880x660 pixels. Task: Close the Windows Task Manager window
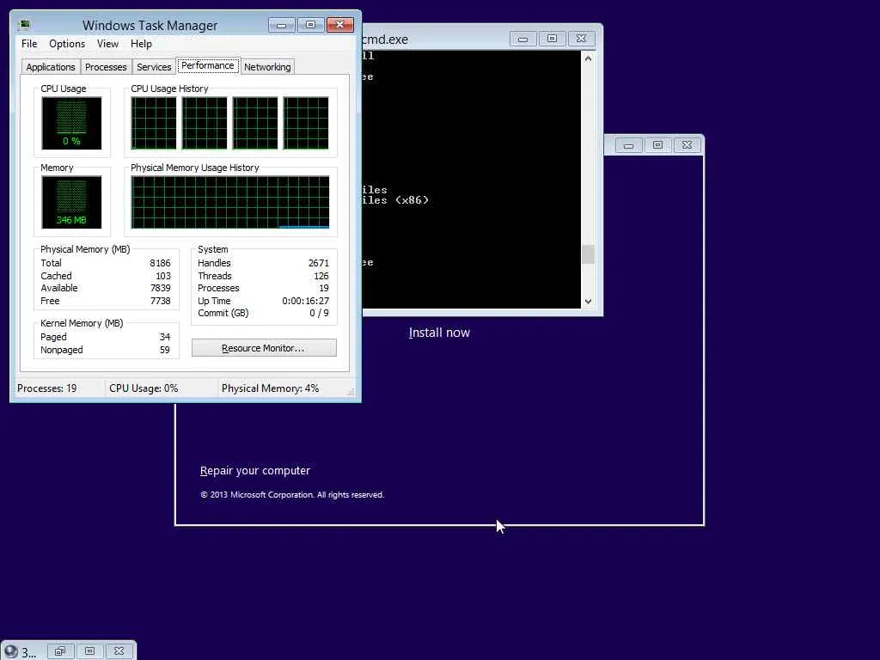339,25
